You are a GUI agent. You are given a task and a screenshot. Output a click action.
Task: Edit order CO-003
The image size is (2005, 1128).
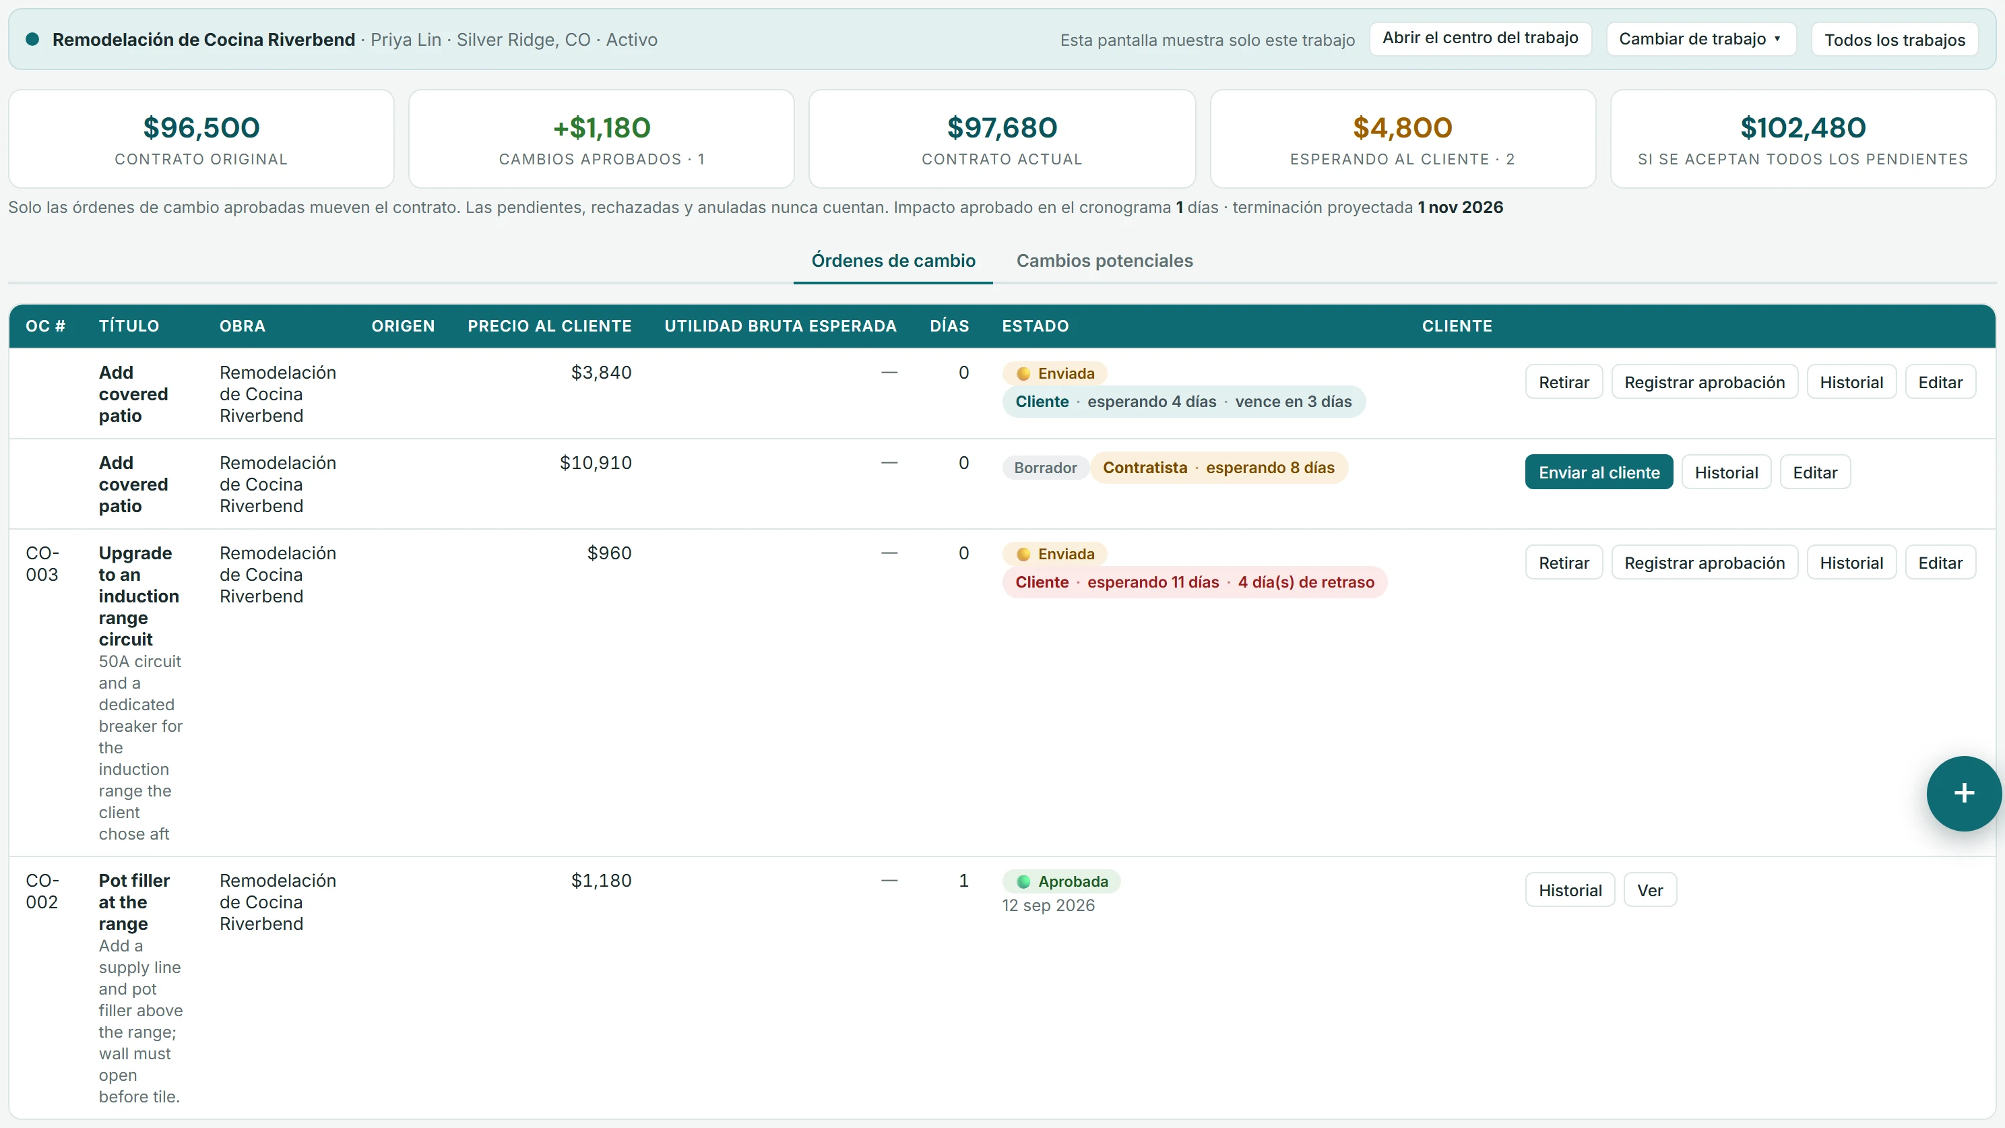click(x=1940, y=563)
